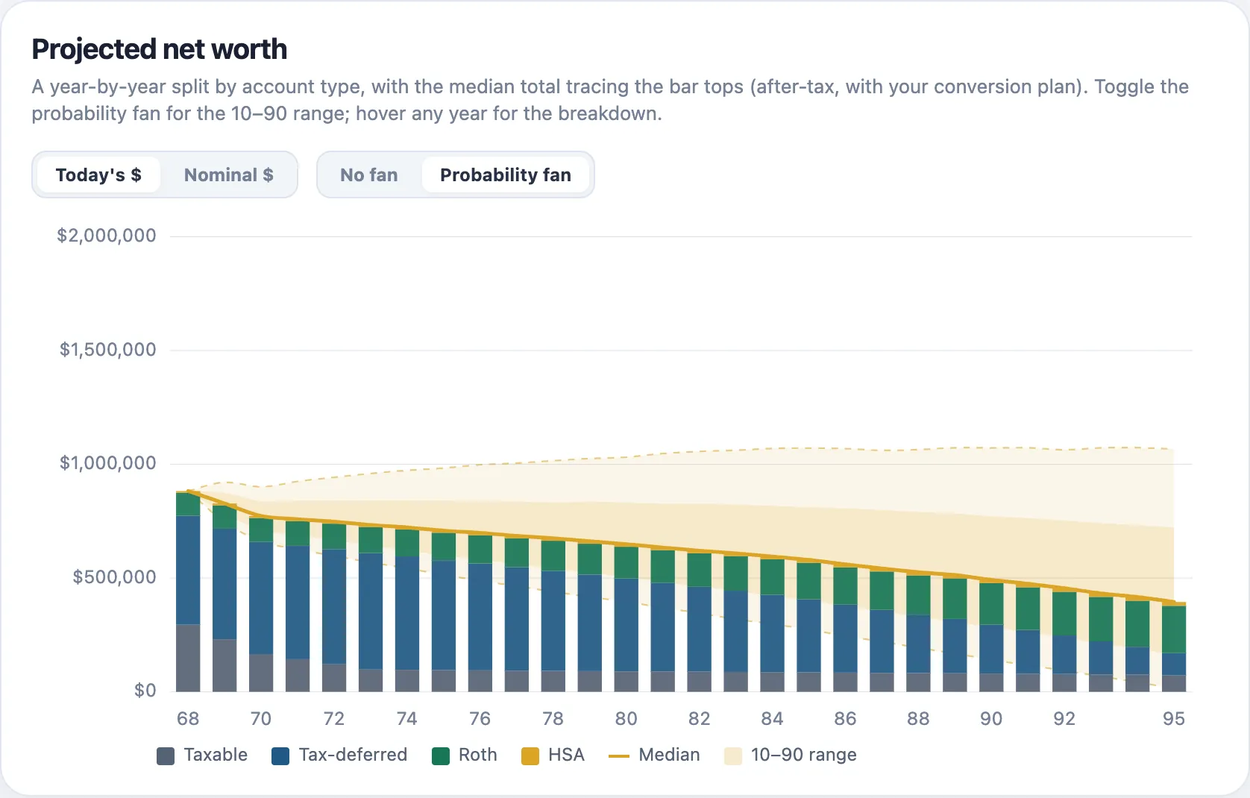Click the x-axis label 68
The height and width of the screenshot is (798, 1250).
pyautogui.click(x=188, y=719)
